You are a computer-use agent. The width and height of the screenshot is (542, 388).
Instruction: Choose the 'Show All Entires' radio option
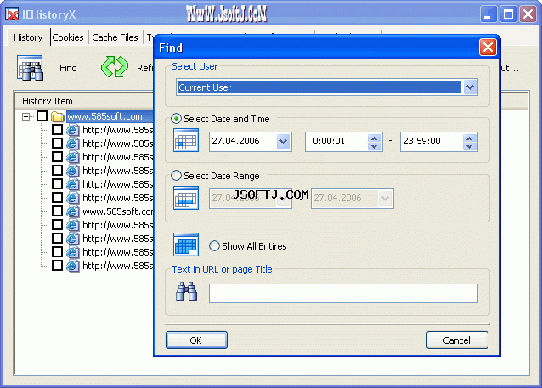coord(214,246)
